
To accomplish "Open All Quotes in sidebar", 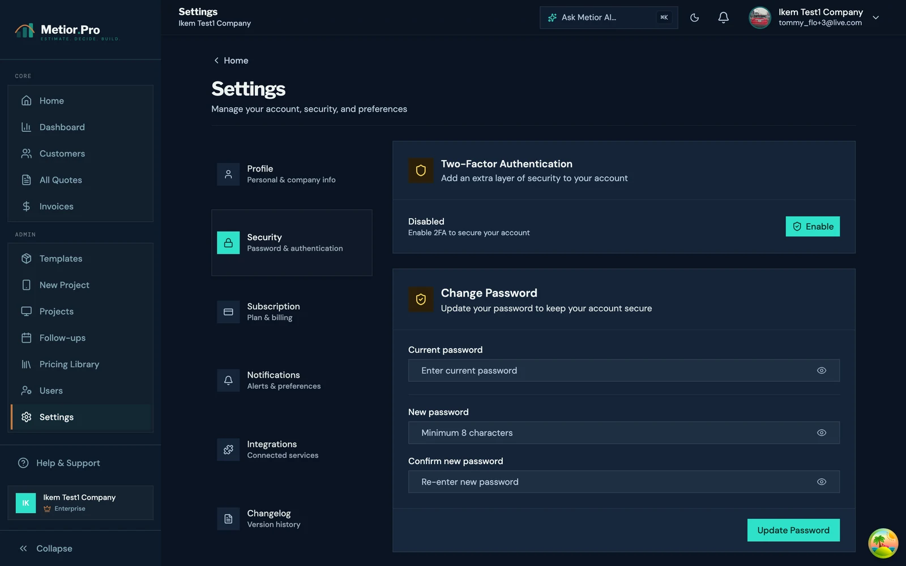I will click(81, 180).
